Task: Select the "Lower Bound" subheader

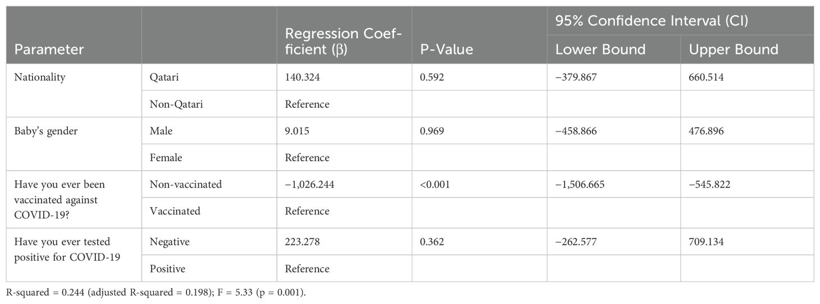Action: click(600, 49)
